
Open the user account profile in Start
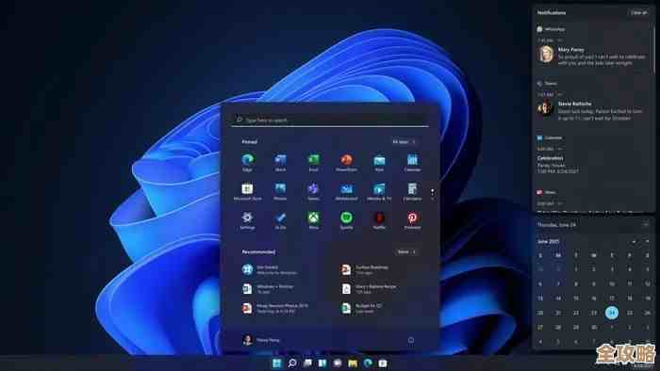tap(261, 340)
